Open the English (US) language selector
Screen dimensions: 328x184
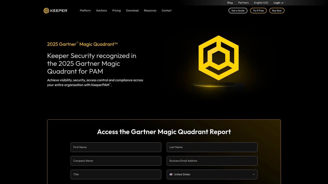(261, 3)
